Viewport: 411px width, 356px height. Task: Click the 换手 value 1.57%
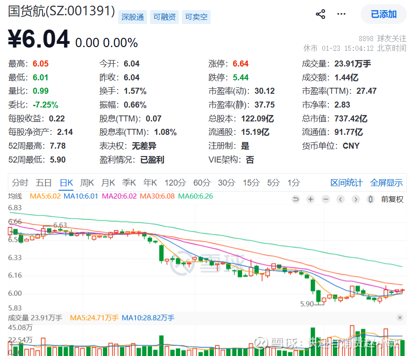(135, 91)
